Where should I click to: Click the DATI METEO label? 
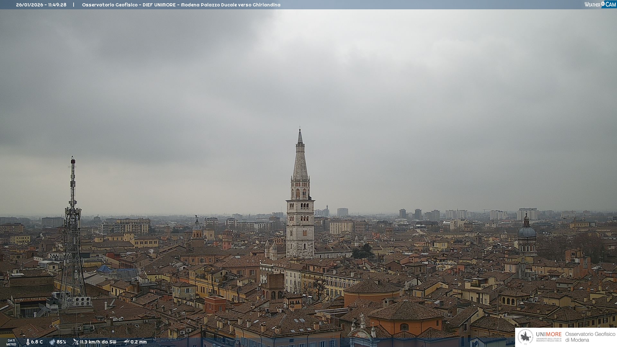(x=11, y=342)
